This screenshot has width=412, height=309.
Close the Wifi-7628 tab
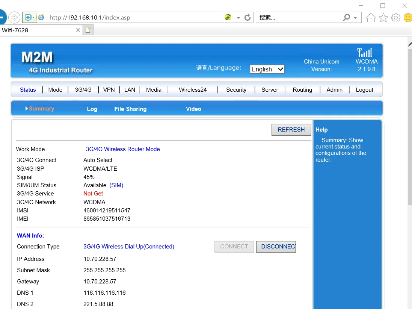tap(78, 30)
